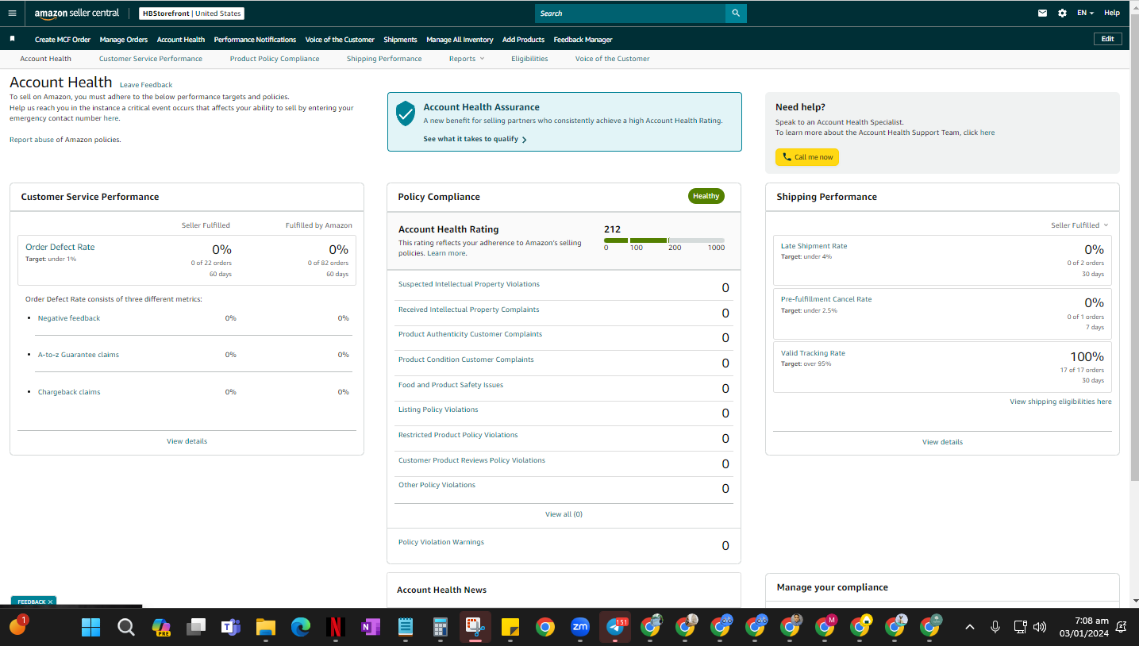Click the microphone icon in system tray
This screenshot has width=1139, height=646.
(x=995, y=627)
